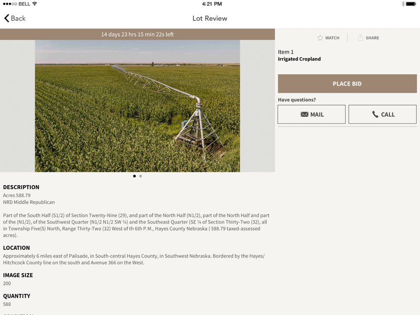The height and width of the screenshot is (315, 420).
Task: Click the Watch star icon
Action: pos(320,38)
